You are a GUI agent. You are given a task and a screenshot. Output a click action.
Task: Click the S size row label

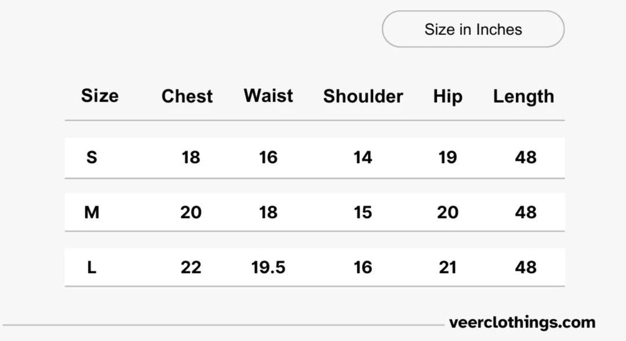pyautogui.click(x=92, y=157)
